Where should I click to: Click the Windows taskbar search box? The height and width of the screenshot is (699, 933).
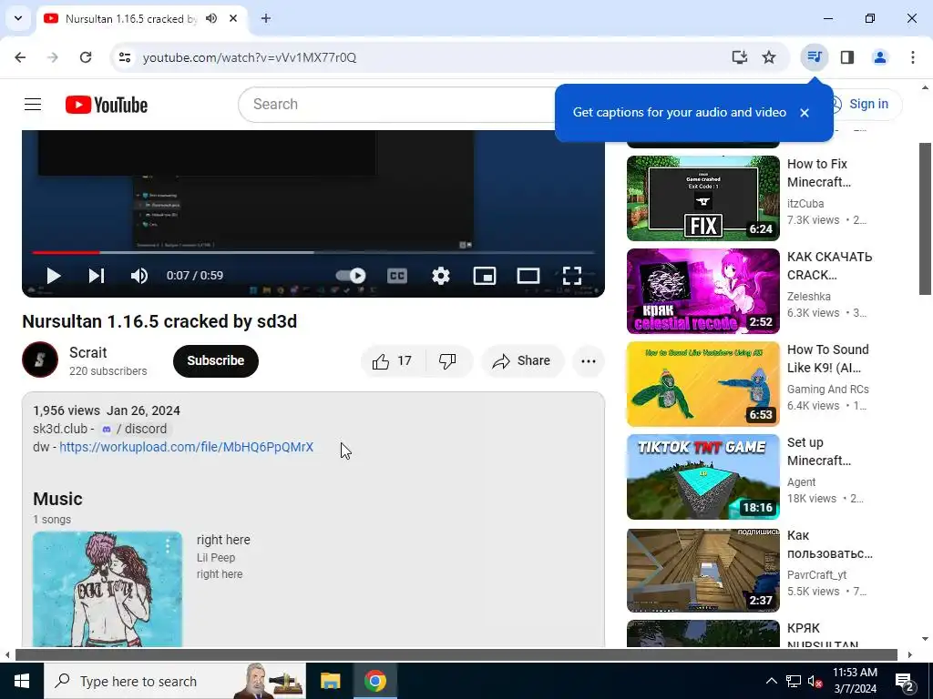point(175,681)
